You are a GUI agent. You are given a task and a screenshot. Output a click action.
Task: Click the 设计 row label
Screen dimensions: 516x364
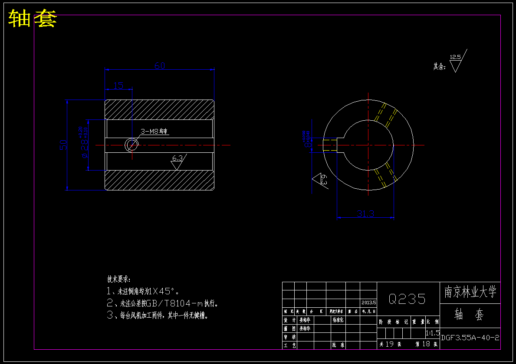click(290, 320)
